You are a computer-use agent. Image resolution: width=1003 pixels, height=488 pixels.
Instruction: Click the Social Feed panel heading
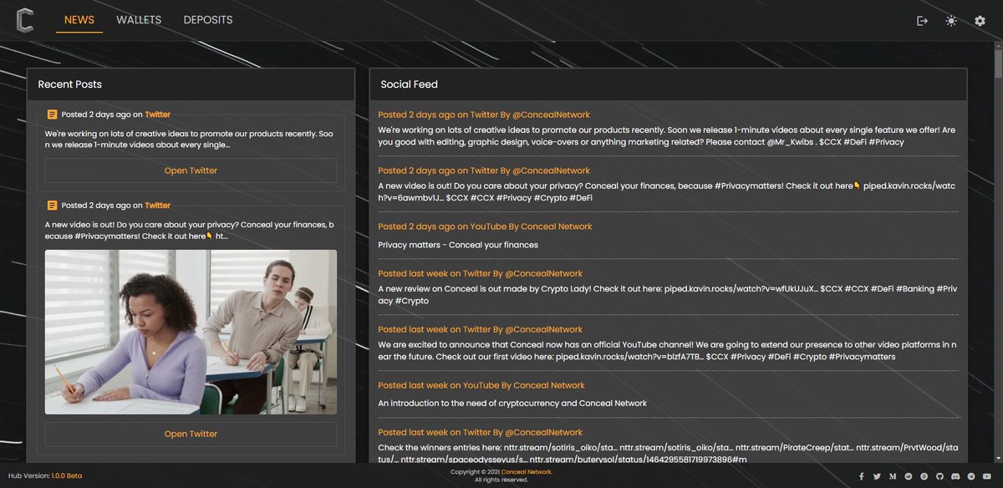click(x=409, y=84)
